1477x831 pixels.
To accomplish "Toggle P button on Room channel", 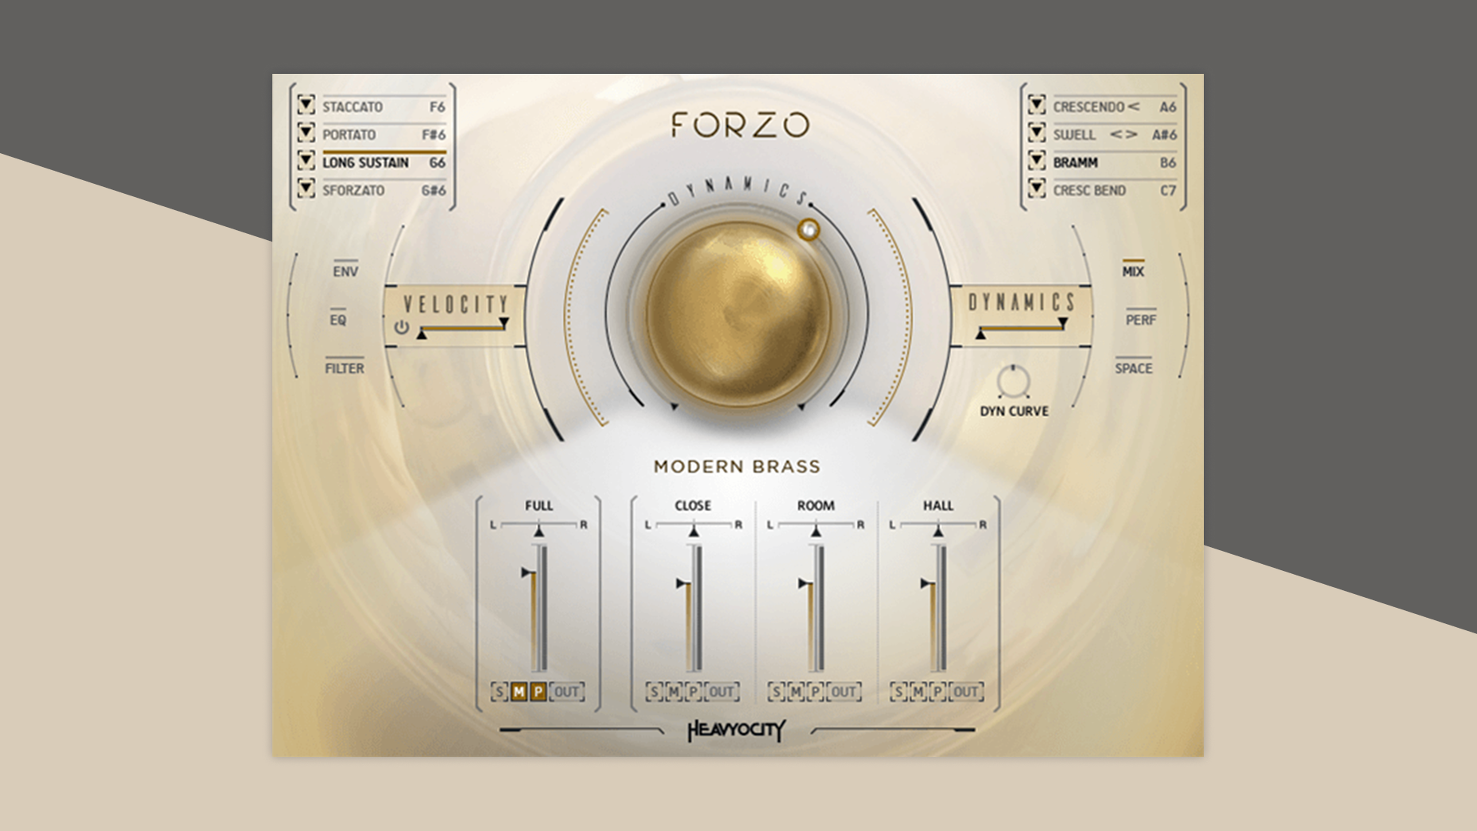I will pyautogui.click(x=815, y=692).
